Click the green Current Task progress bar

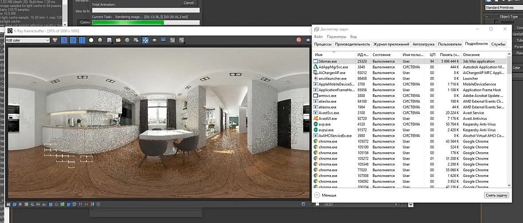(146, 23)
